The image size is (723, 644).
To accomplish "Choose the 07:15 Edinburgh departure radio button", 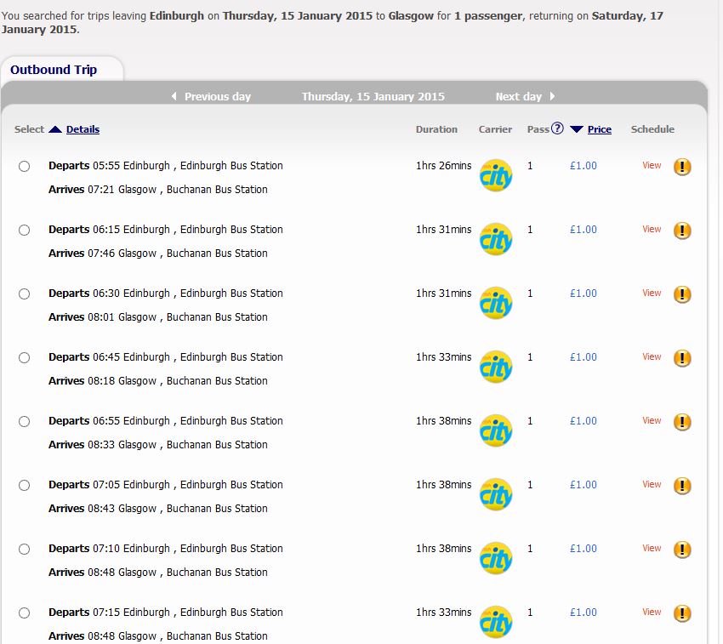I will (x=24, y=613).
